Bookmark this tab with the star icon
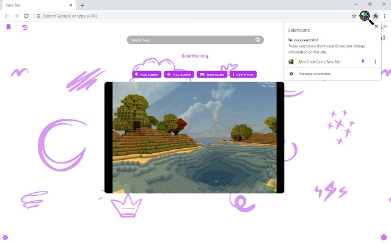This screenshot has width=391, height=244. click(354, 16)
